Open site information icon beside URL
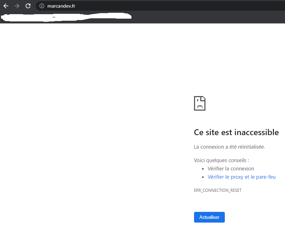285x225 pixels. (x=42, y=6)
